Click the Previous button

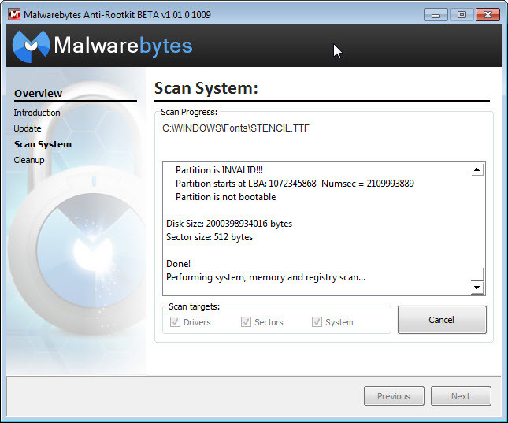(394, 395)
